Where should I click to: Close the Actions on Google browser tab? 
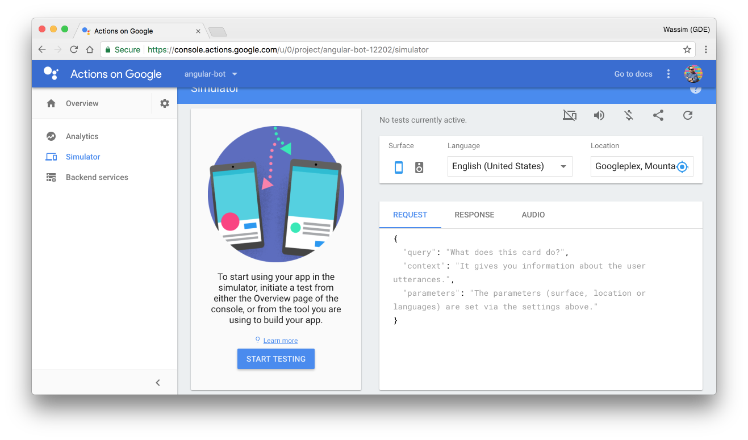click(198, 31)
